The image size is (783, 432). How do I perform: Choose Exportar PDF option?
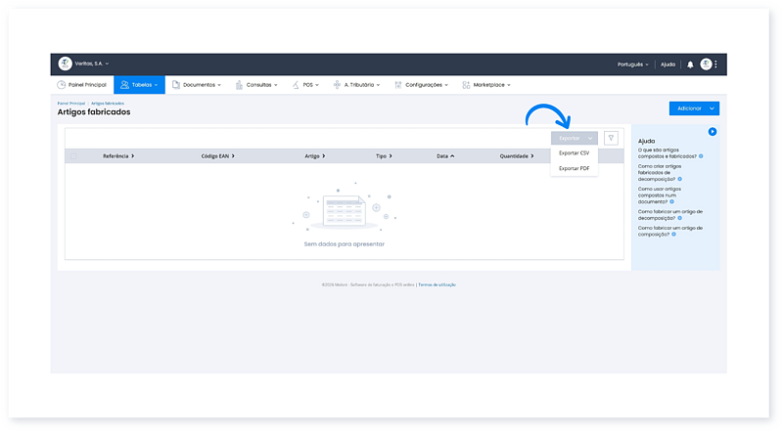[575, 169]
